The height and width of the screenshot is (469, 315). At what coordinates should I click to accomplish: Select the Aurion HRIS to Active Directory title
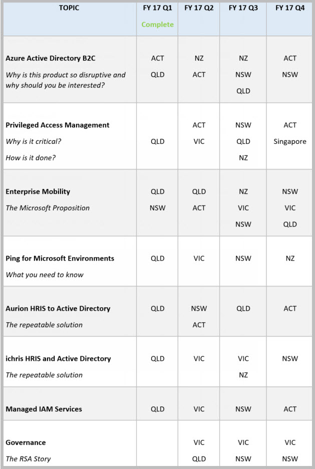(x=58, y=309)
